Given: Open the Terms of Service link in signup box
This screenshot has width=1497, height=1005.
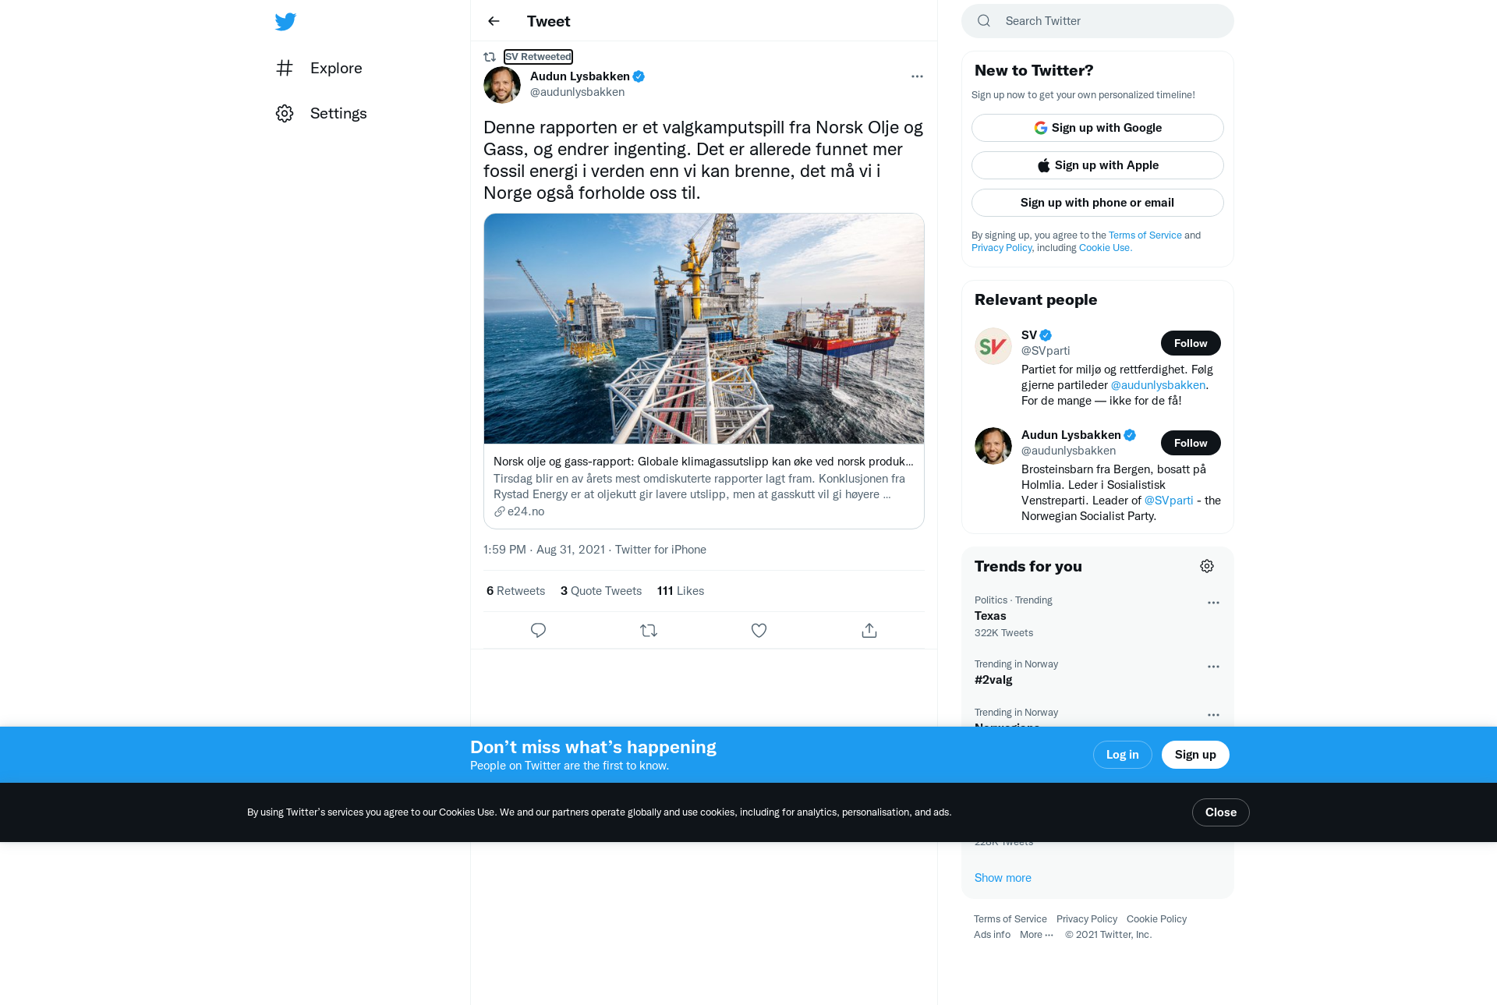Looking at the screenshot, I should (1145, 235).
